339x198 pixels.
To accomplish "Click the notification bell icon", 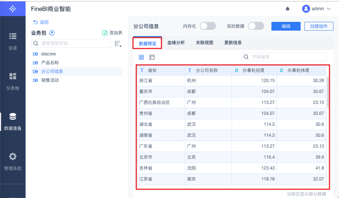I will (x=288, y=9).
